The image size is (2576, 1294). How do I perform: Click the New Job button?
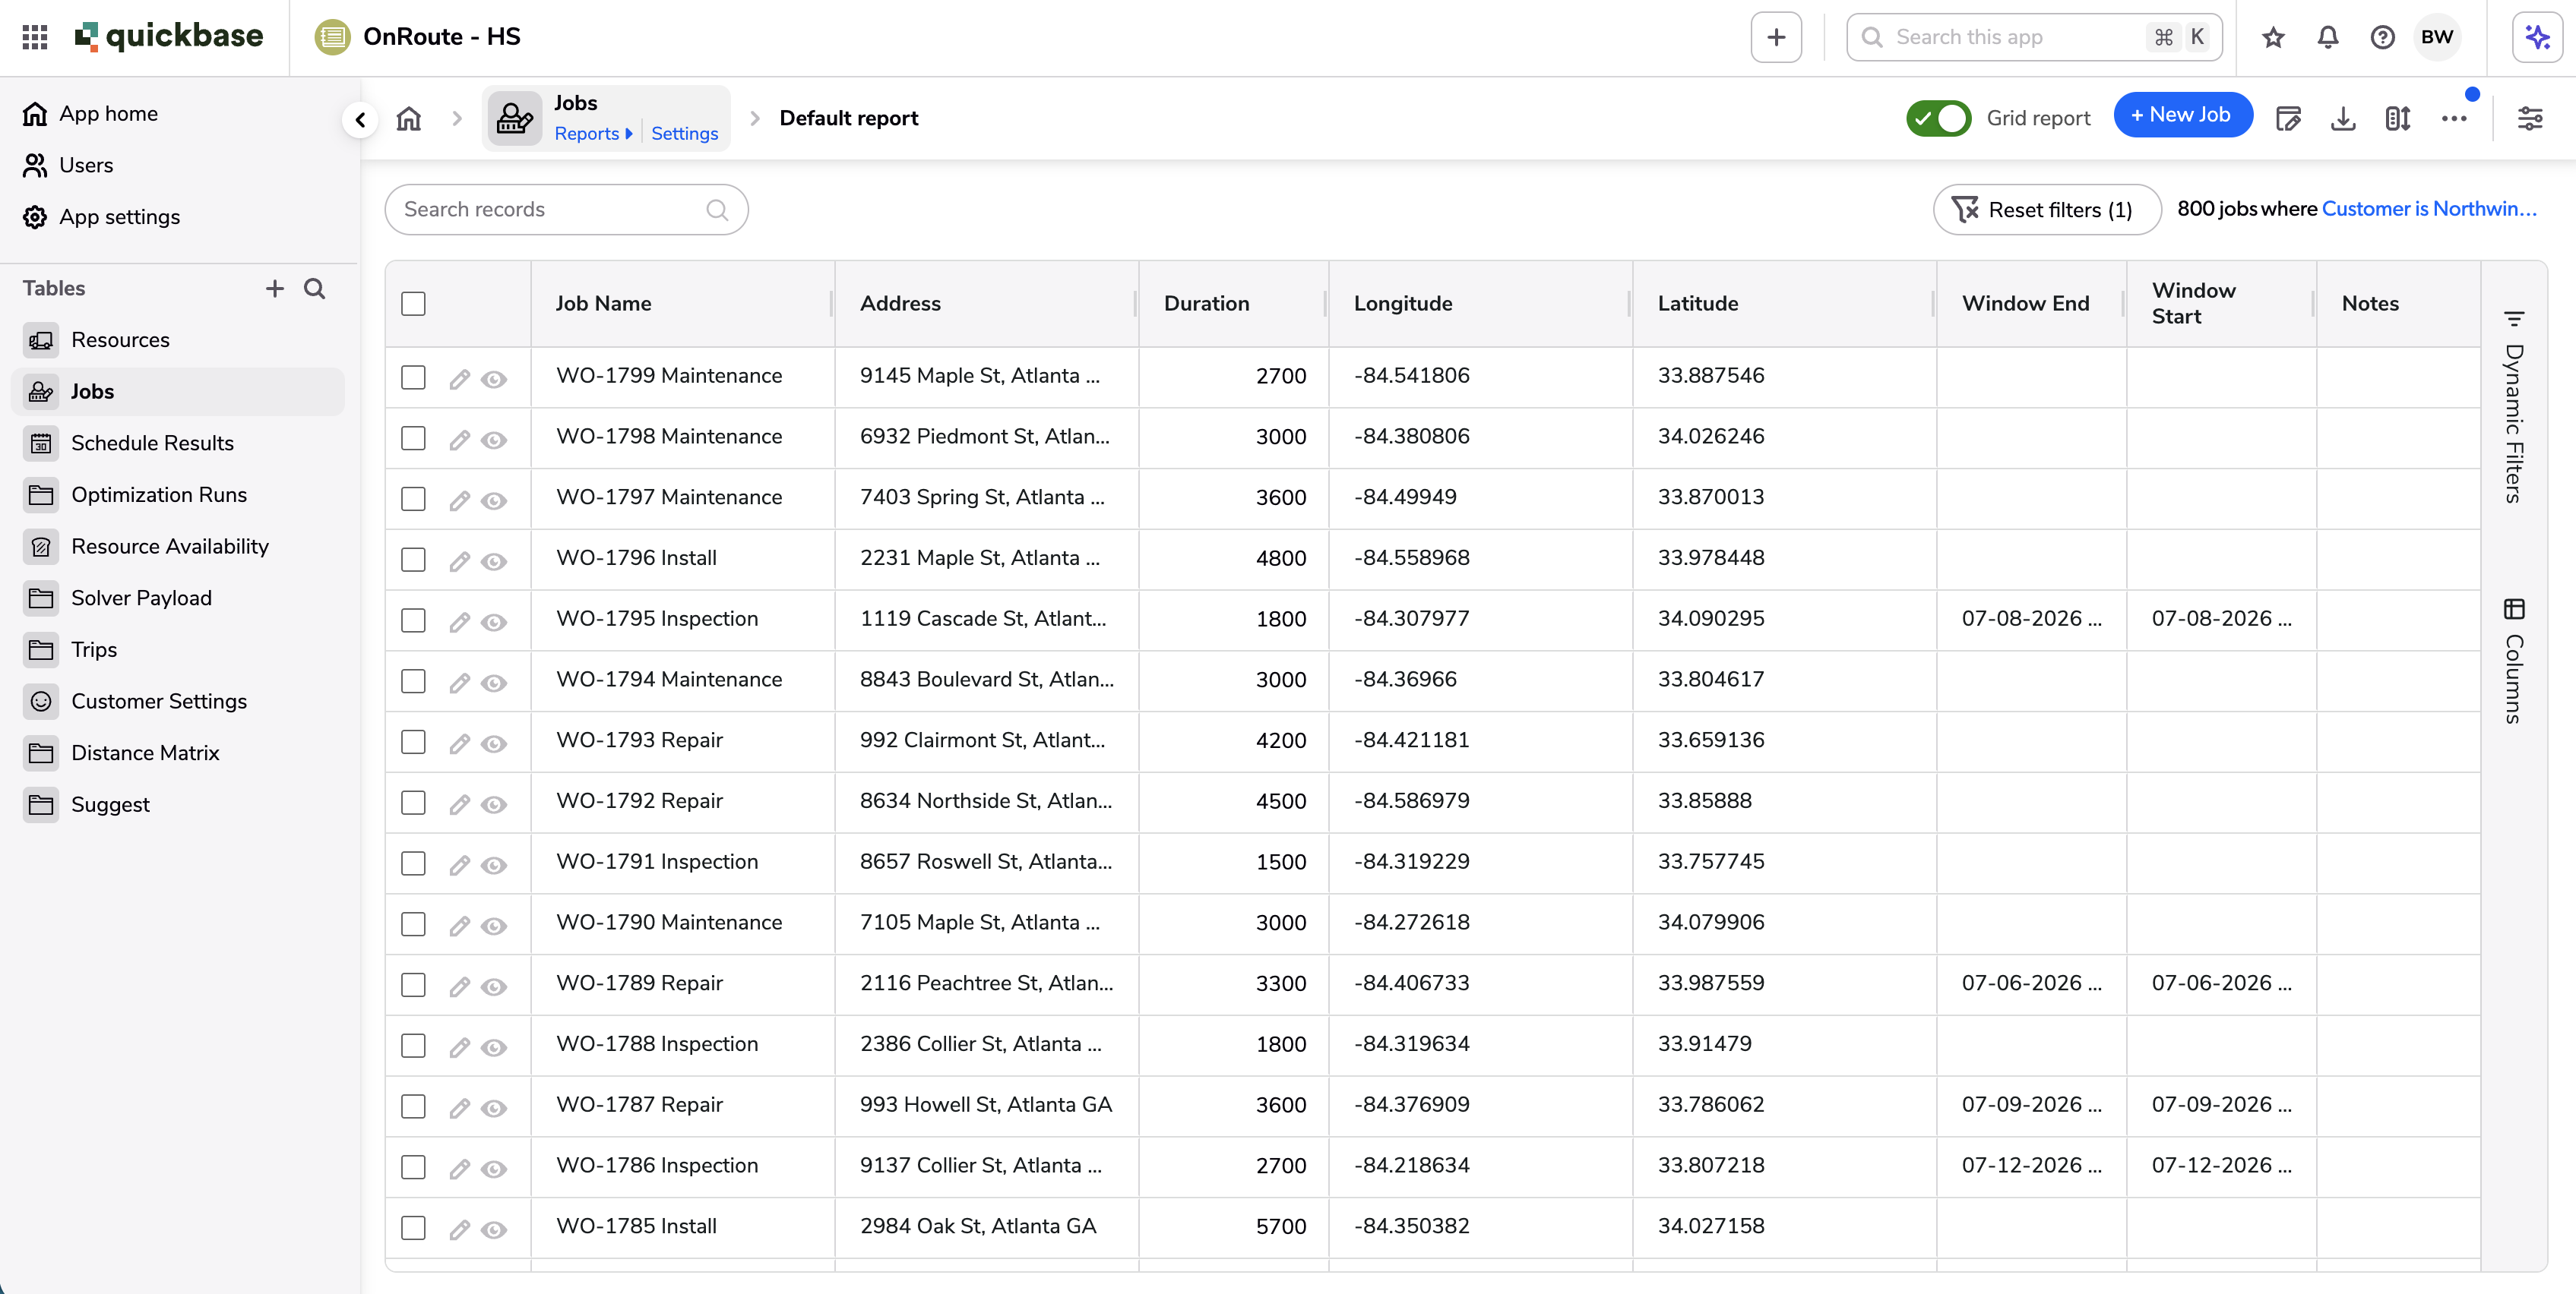2183,115
